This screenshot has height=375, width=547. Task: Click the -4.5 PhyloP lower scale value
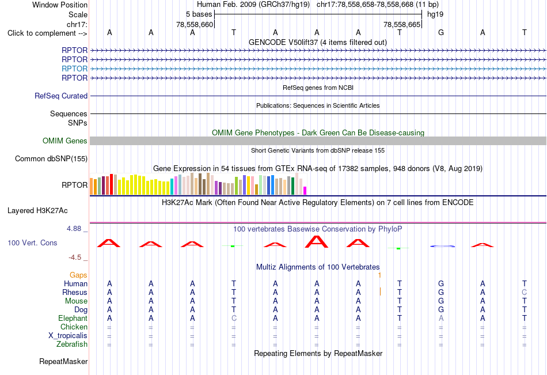coord(75,257)
